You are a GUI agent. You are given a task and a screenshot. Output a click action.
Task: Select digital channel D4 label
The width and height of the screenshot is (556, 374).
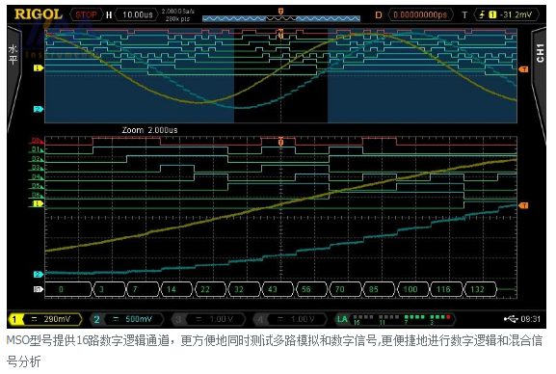point(37,176)
